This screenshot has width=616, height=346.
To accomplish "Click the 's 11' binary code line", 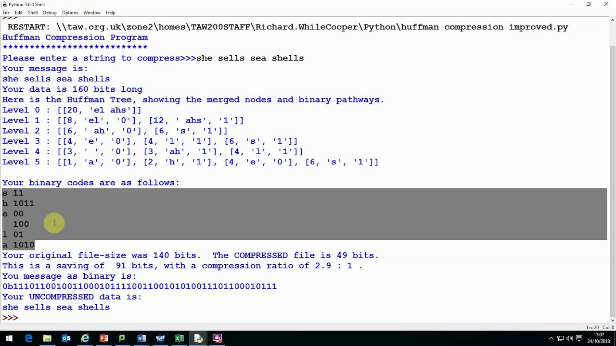I will point(13,193).
